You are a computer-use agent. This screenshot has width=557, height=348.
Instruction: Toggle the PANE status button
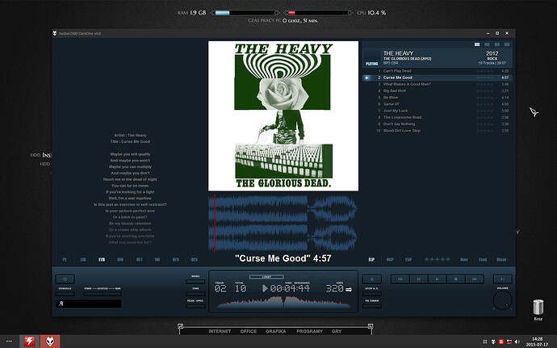(93, 294)
